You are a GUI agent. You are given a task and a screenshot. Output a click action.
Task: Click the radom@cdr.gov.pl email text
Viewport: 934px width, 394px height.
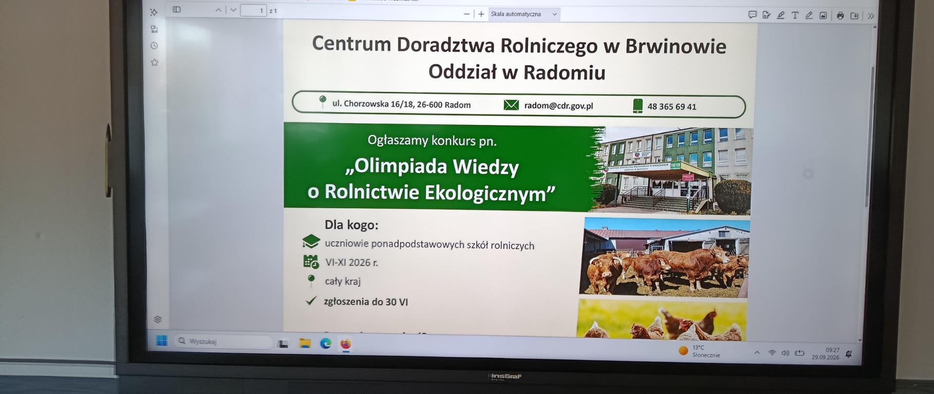point(558,106)
